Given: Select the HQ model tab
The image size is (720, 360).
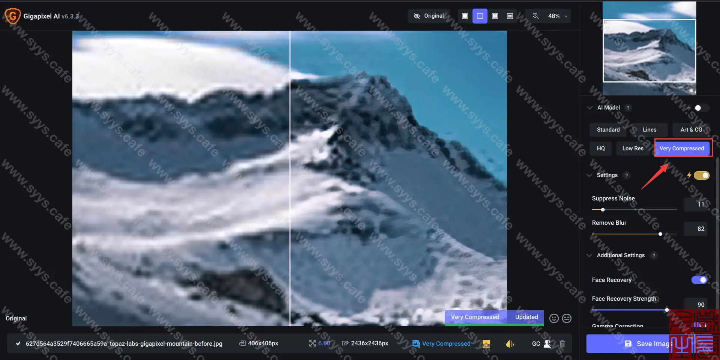Looking at the screenshot, I should point(600,148).
